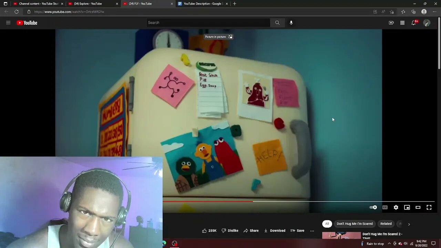Toggle the autoplay switch
The height and width of the screenshot is (248, 441).
[x=373, y=207]
